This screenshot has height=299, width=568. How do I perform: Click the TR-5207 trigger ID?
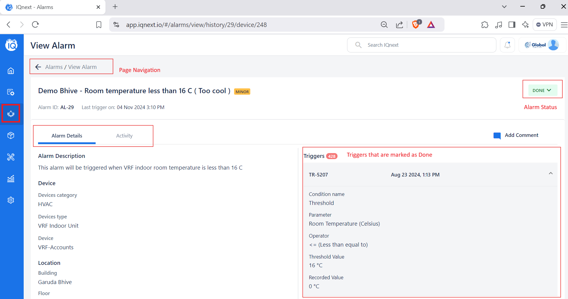point(318,175)
